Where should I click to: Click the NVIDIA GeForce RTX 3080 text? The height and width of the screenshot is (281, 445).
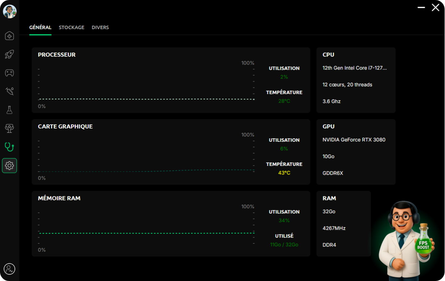pyautogui.click(x=354, y=140)
